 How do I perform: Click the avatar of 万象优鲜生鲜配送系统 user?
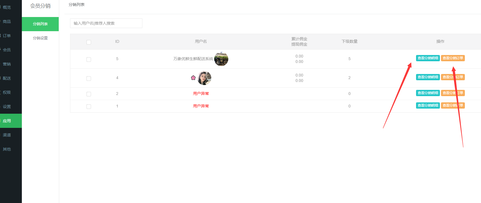(221, 59)
